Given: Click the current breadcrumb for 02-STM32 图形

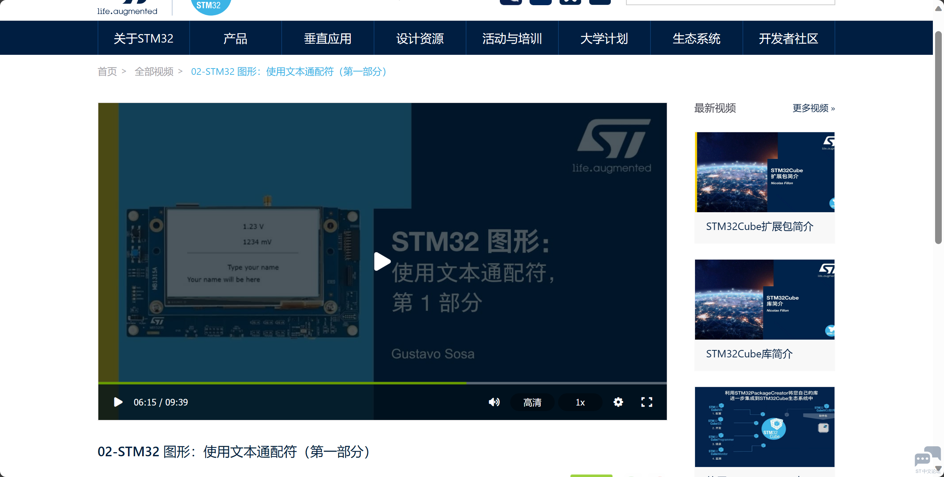Looking at the screenshot, I should point(289,71).
